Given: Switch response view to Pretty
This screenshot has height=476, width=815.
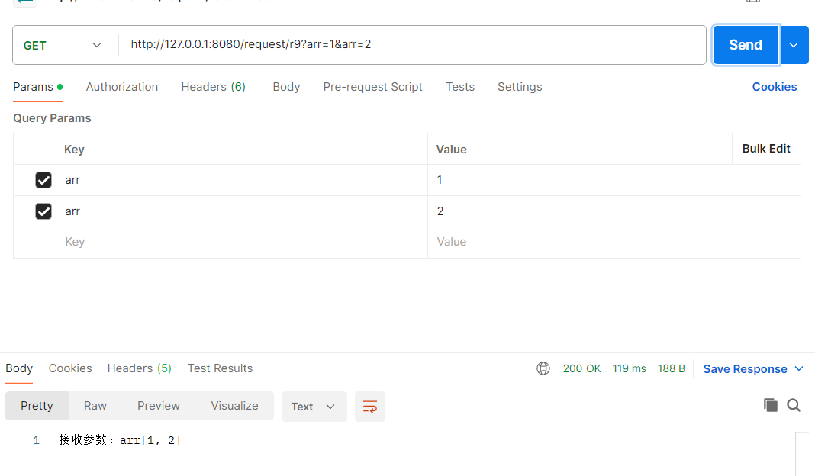Looking at the screenshot, I should 37,406.
